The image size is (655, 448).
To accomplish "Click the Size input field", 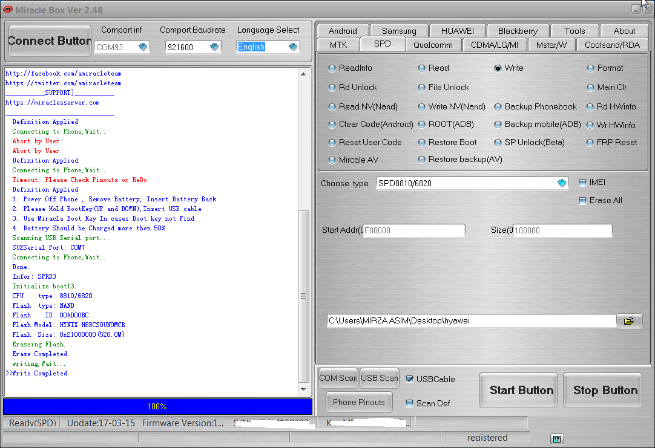I will click(x=562, y=231).
